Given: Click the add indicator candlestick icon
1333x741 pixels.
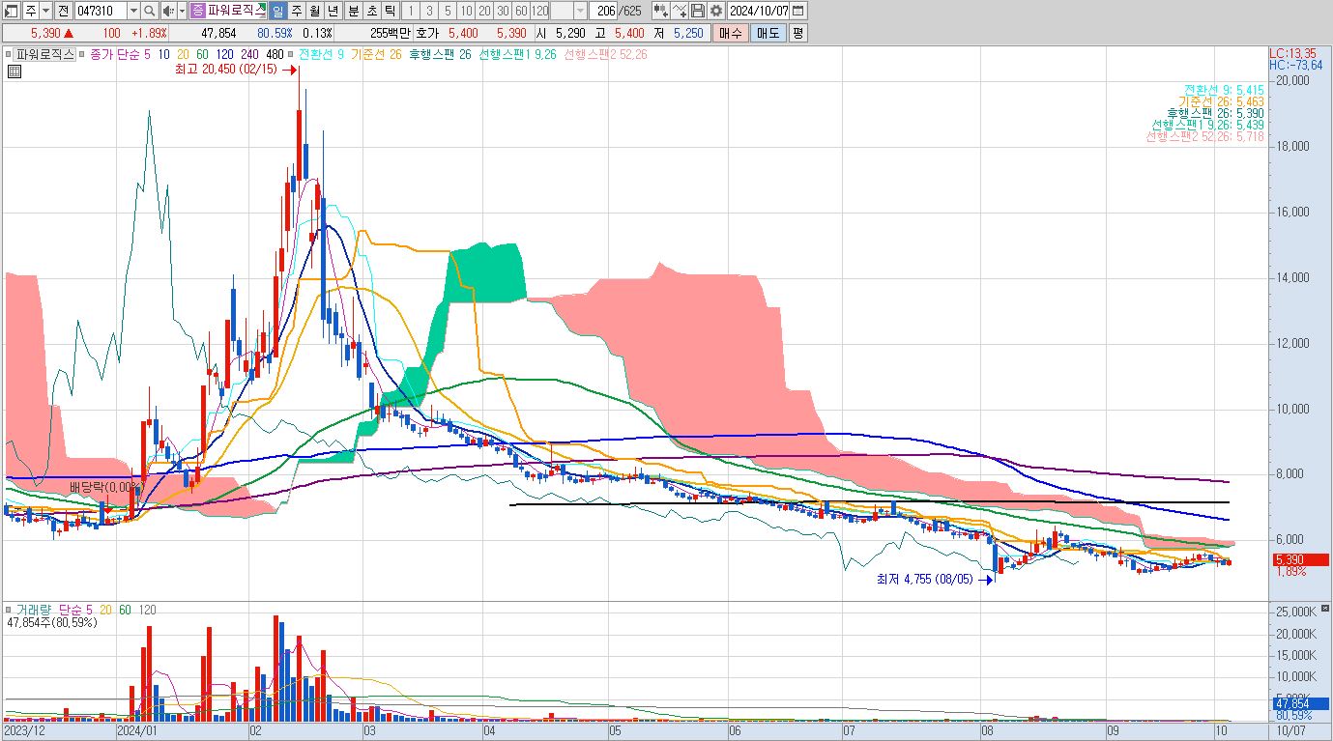Looking at the screenshot, I should pos(660,11).
